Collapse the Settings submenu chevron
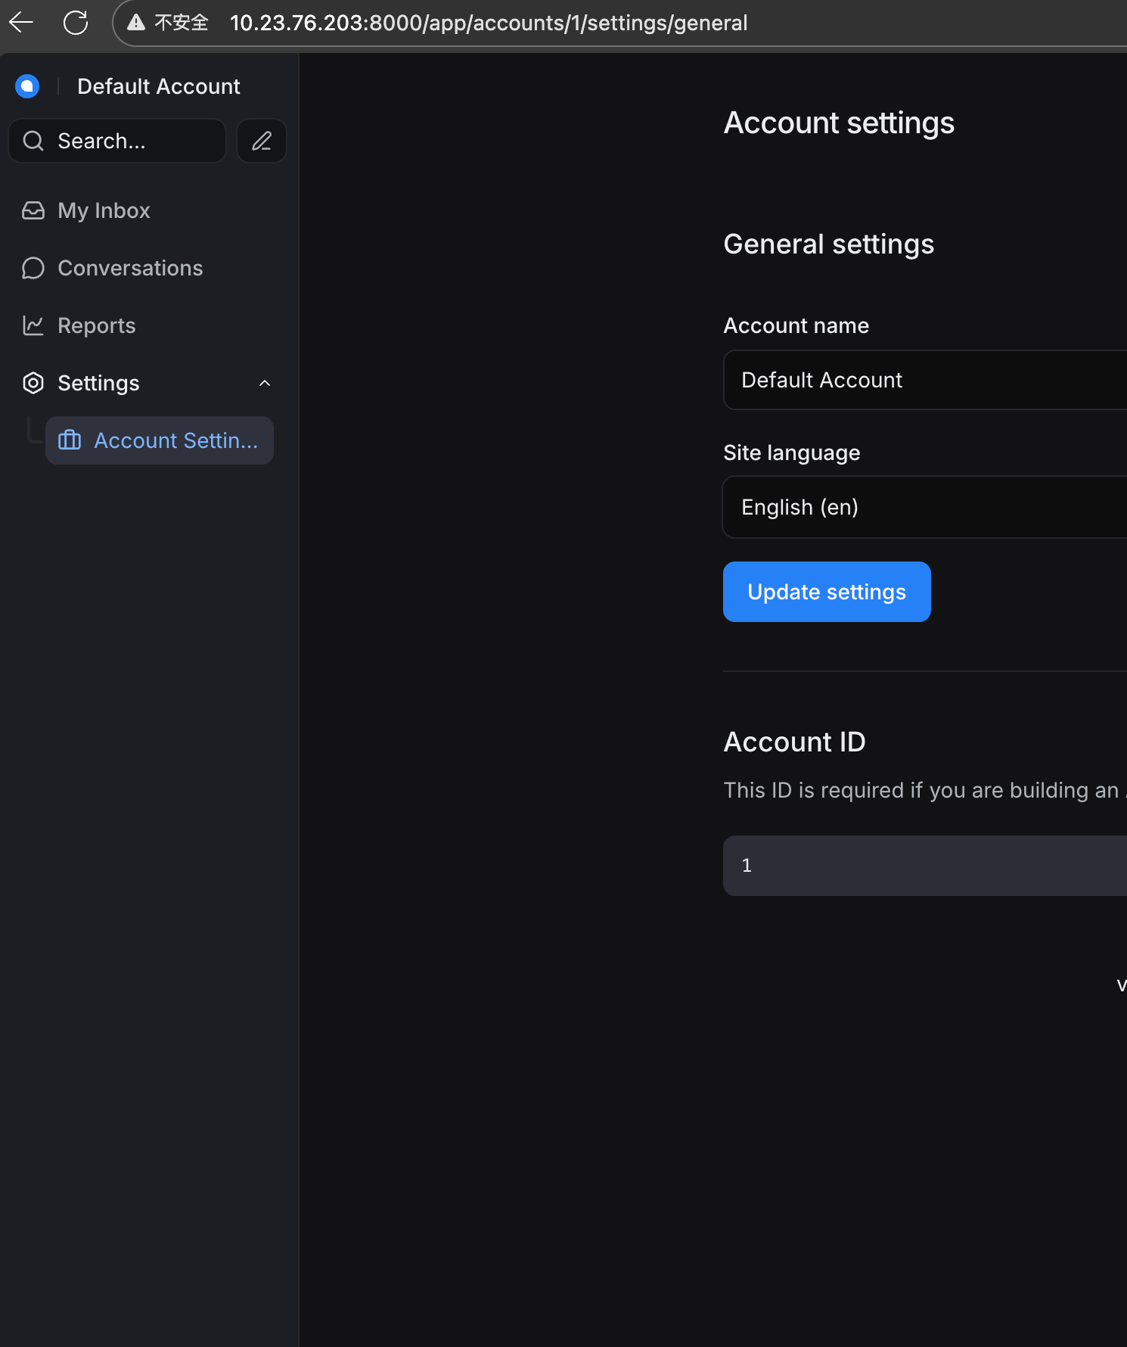Image resolution: width=1127 pixels, height=1347 pixels. (265, 383)
